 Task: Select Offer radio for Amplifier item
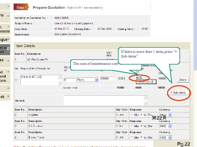pos(132,115)
